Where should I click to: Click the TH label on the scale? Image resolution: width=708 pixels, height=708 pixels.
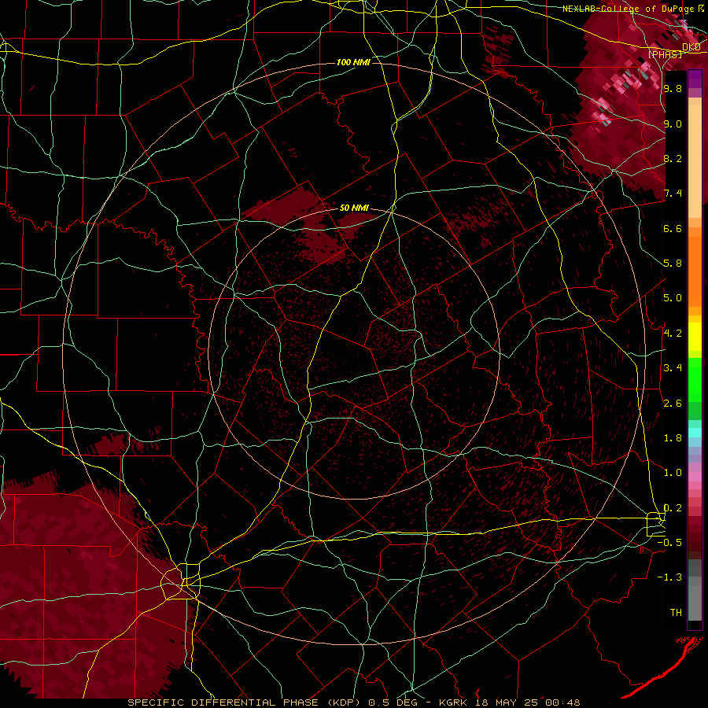(x=676, y=613)
